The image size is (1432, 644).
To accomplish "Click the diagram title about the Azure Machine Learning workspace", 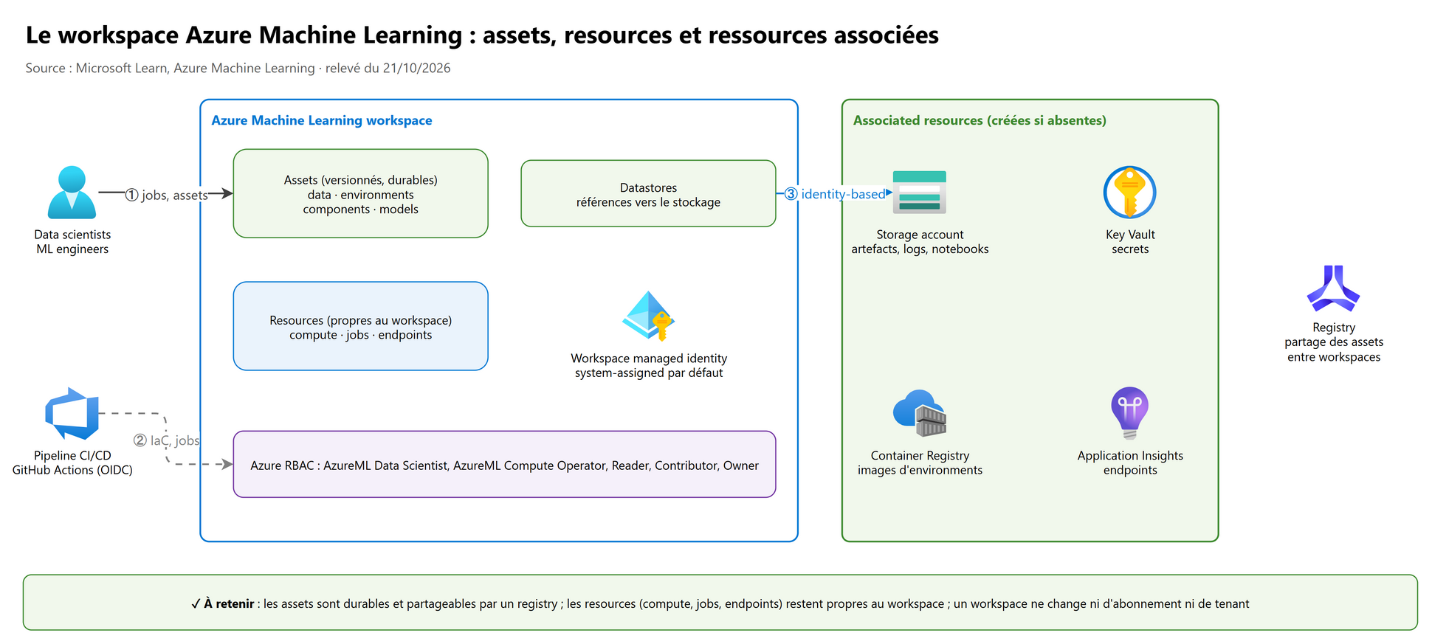I will (482, 35).
